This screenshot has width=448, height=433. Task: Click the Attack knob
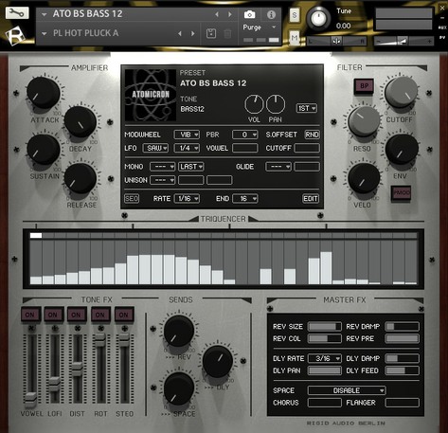point(44,93)
